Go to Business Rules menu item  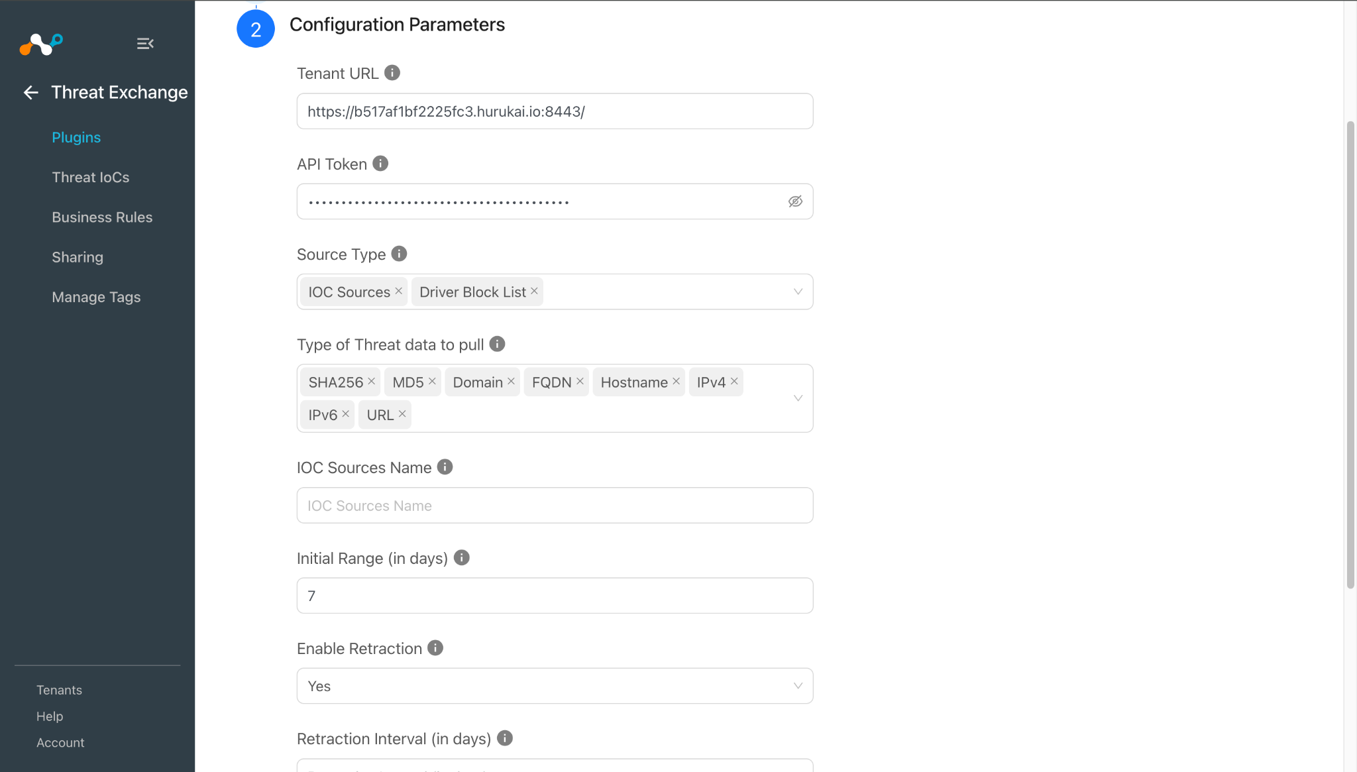point(102,217)
